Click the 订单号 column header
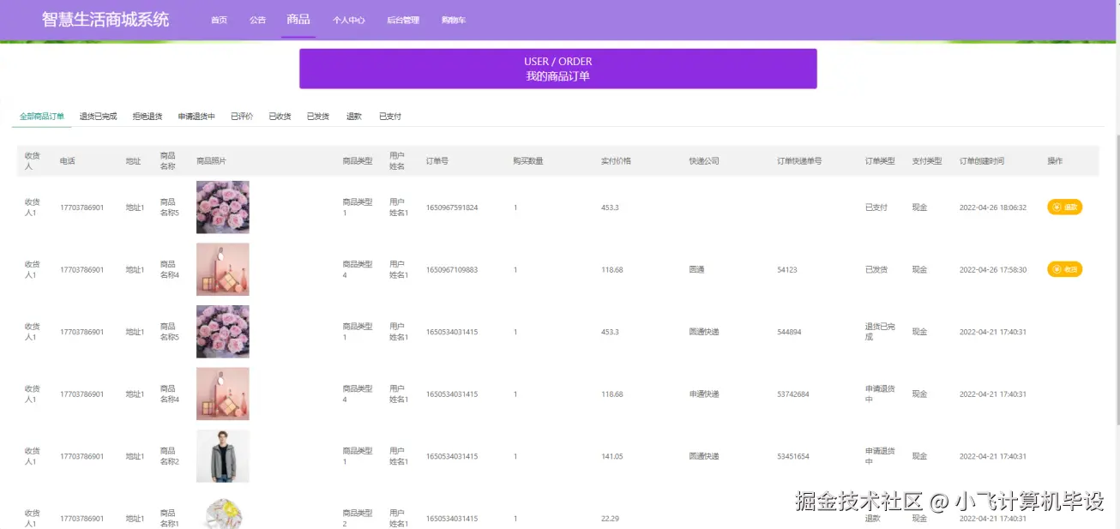 [x=437, y=161]
